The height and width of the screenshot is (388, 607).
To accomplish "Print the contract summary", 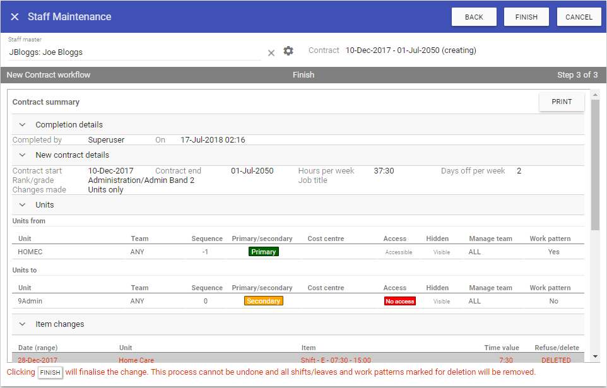I will [562, 102].
